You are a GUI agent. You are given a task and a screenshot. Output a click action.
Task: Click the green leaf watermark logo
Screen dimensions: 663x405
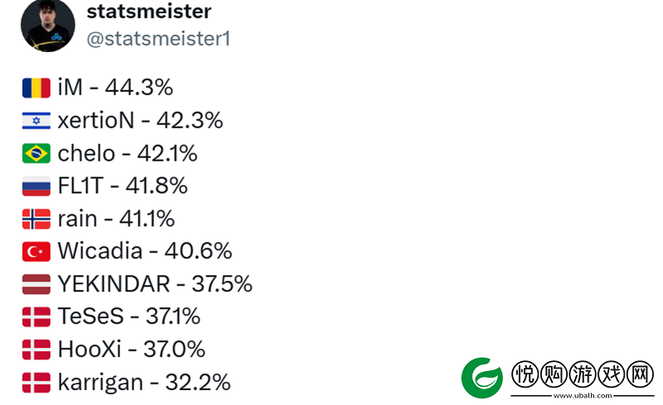pos(482,378)
